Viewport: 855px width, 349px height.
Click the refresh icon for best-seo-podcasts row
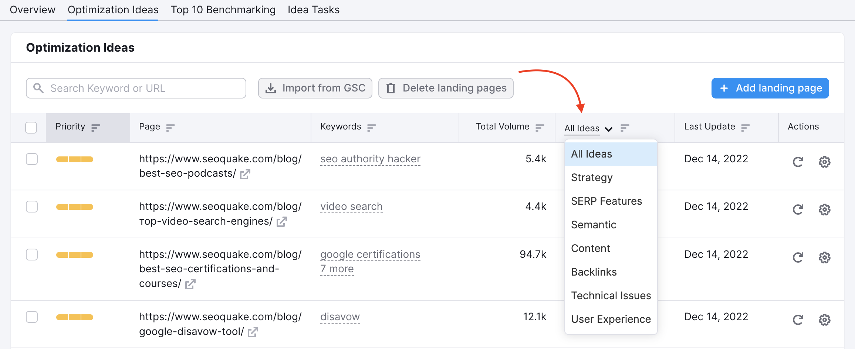point(798,162)
